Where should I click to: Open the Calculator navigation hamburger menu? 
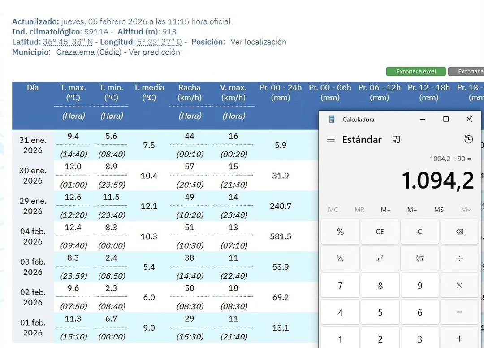[331, 139]
